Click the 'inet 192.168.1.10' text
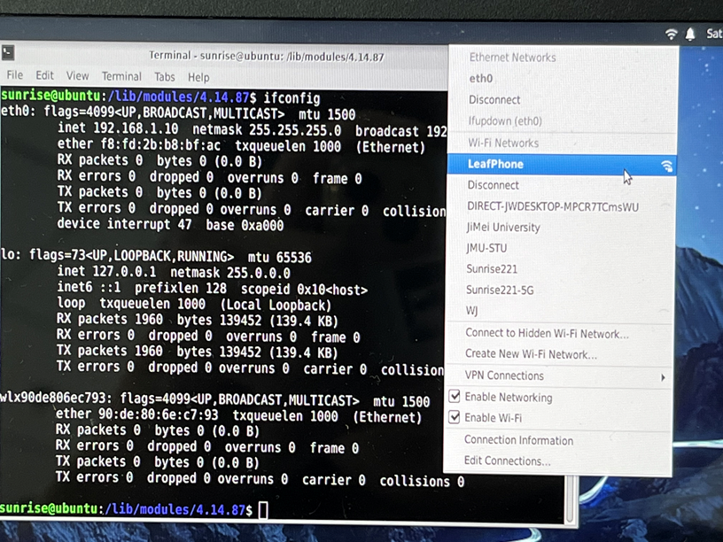Image resolution: width=723 pixels, height=542 pixels. click(x=118, y=128)
